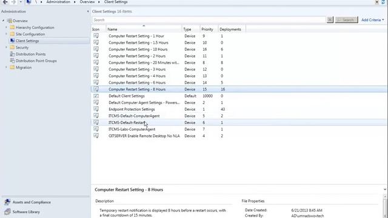Collapse the Overview tree node
This screenshot has width=388, height=218.
[x=3, y=21]
